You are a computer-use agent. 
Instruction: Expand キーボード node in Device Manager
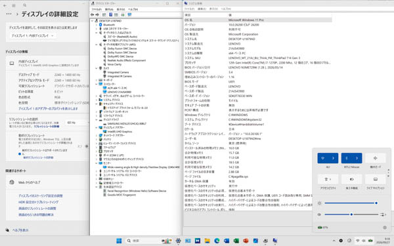coord(97,80)
